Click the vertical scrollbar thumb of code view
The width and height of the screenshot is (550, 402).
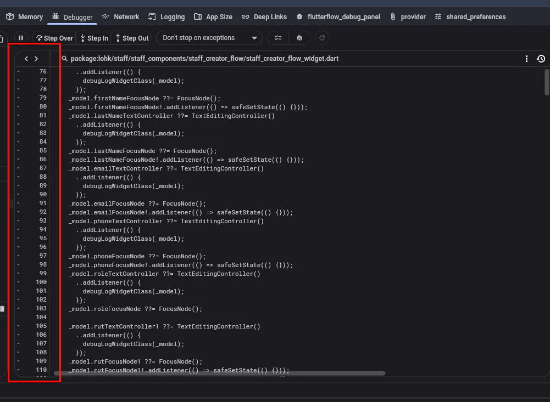click(547, 82)
